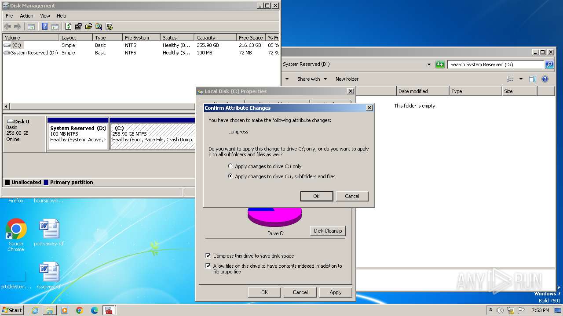Image resolution: width=563 pixels, height=316 pixels.
Task: Open Windows Explorer from taskbar
Action: tap(50, 310)
